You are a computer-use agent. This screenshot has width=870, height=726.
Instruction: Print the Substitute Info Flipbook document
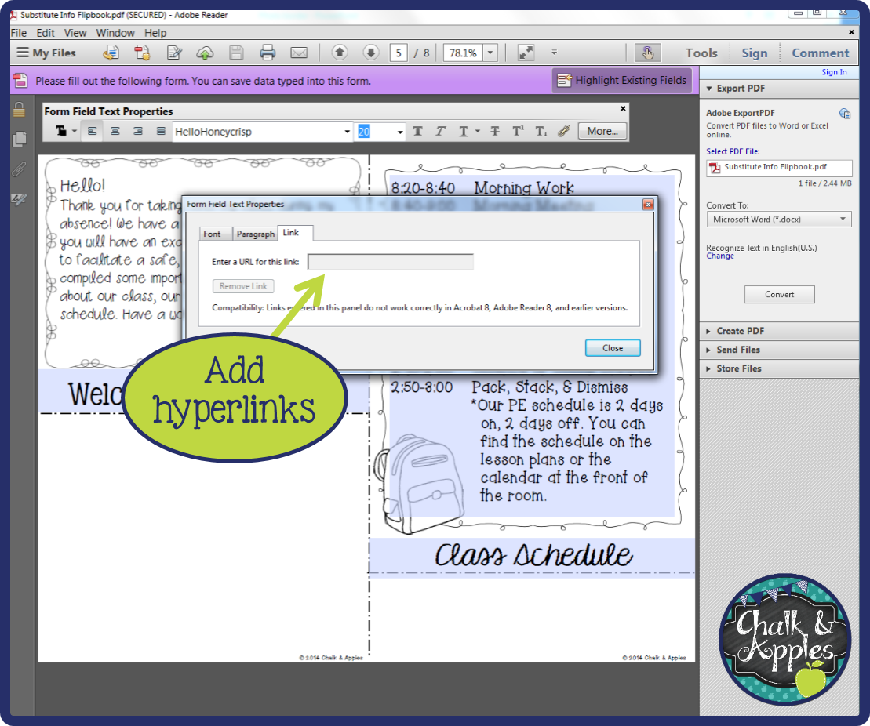tap(268, 53)
